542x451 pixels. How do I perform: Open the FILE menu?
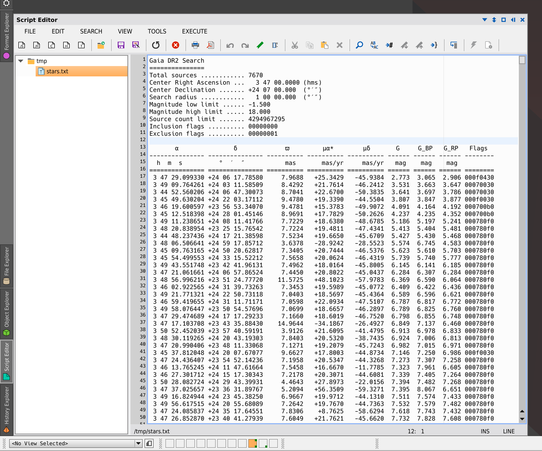pos(30,31)
